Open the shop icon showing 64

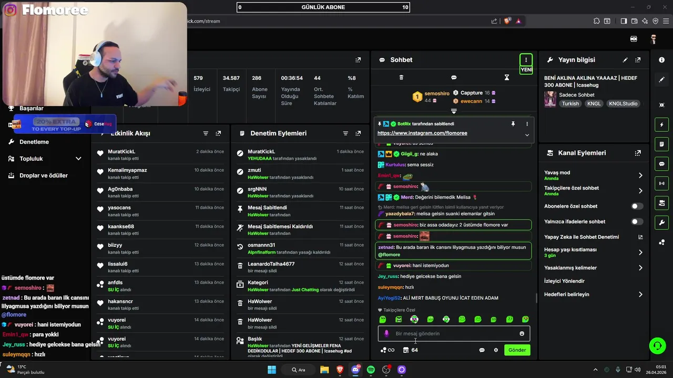click(x=410, y=350)
